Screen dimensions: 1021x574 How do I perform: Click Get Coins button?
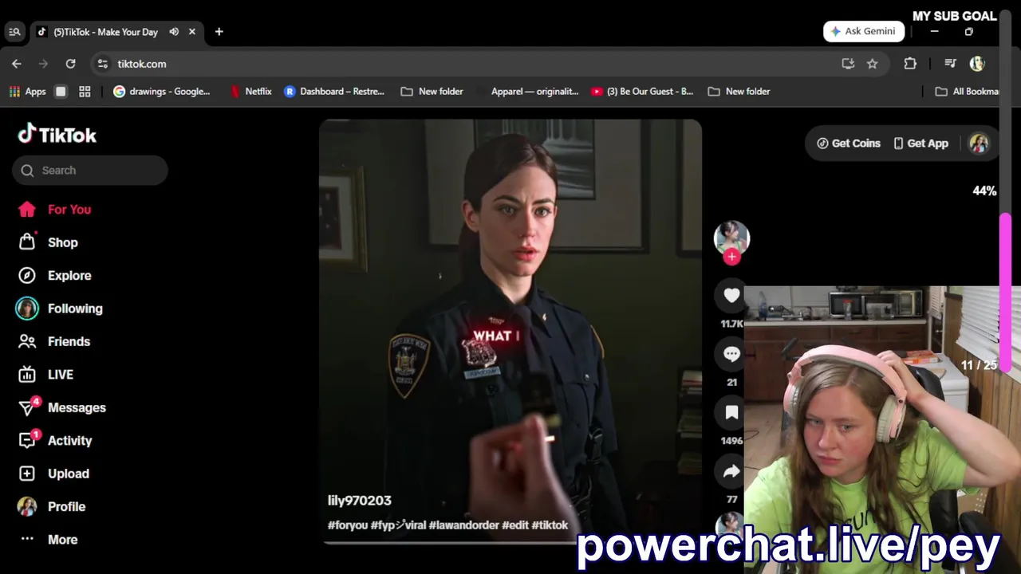[849, 143]
